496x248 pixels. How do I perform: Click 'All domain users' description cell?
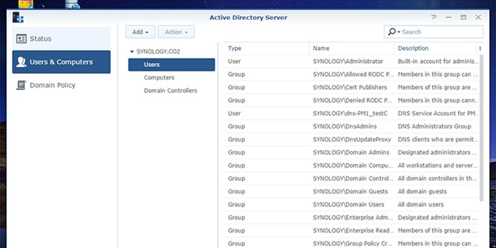[x=421, y=205]
